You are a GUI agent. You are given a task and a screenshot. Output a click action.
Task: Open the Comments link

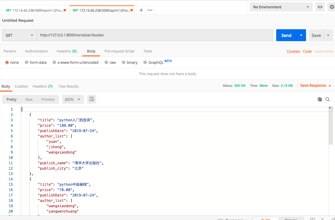324,52
